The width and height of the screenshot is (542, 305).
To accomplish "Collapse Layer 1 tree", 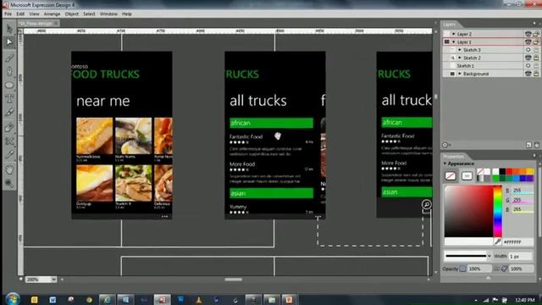I will (x=454, y=42).
